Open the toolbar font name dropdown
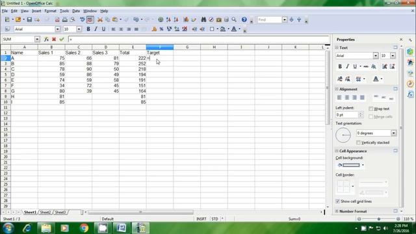The height and width of the screenshot is (234, 416). click(x=58, y=29)
